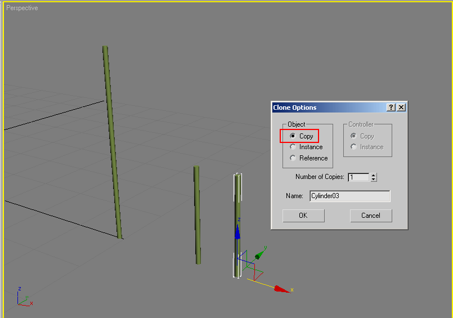Image resolution: width=453 pixels, height=318 pixels.
Task: Cancel the Clone Options dialog
Action: [x=371, y=216]
